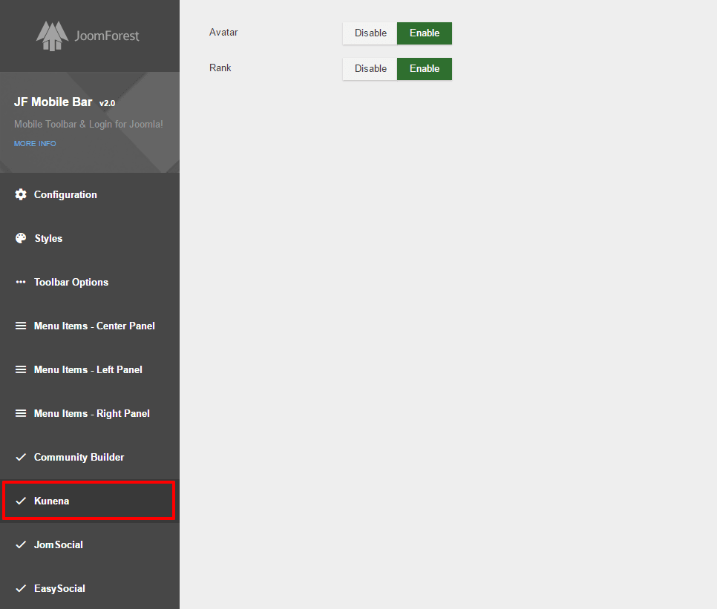Screen dimensions: 717x609
Task: Enable the Avatar option
Action: [x=425, y=33]
